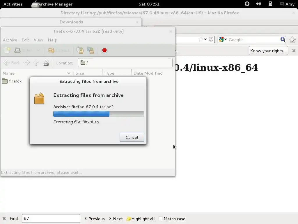Click the search magnifier icon
This screenshot has height=224, width=298.
pyautogui.click(x=283, y=39)
